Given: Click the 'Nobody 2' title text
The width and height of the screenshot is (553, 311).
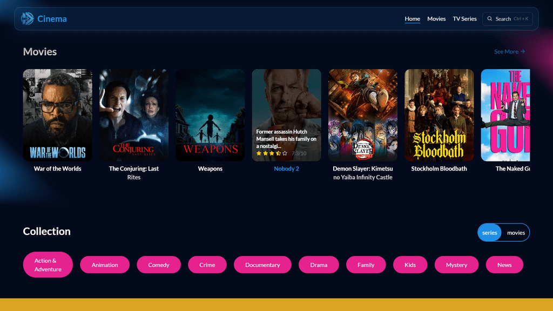Looking at the screenshot, I should point(286,168).
